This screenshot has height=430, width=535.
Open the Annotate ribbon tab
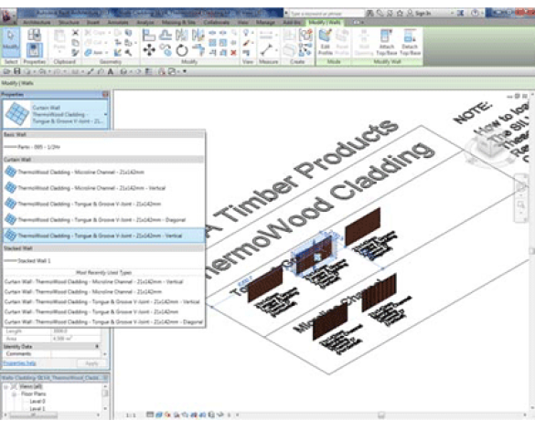click(x=118, y=23)
